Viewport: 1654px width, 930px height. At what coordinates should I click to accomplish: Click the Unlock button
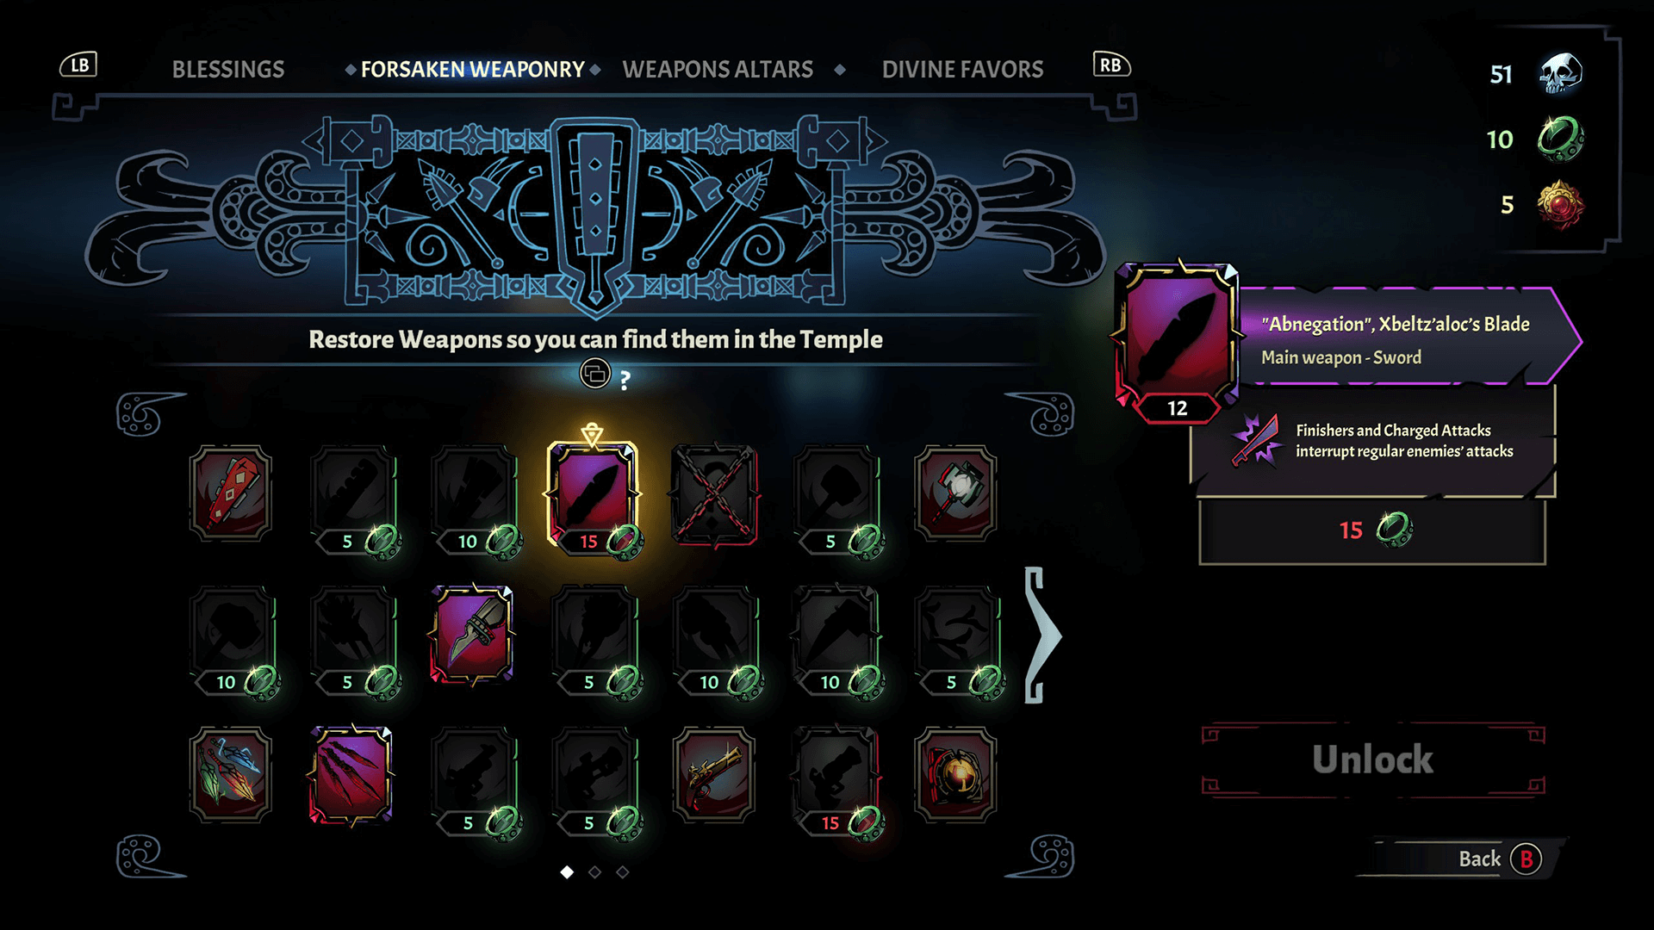tap(1373, 759)
